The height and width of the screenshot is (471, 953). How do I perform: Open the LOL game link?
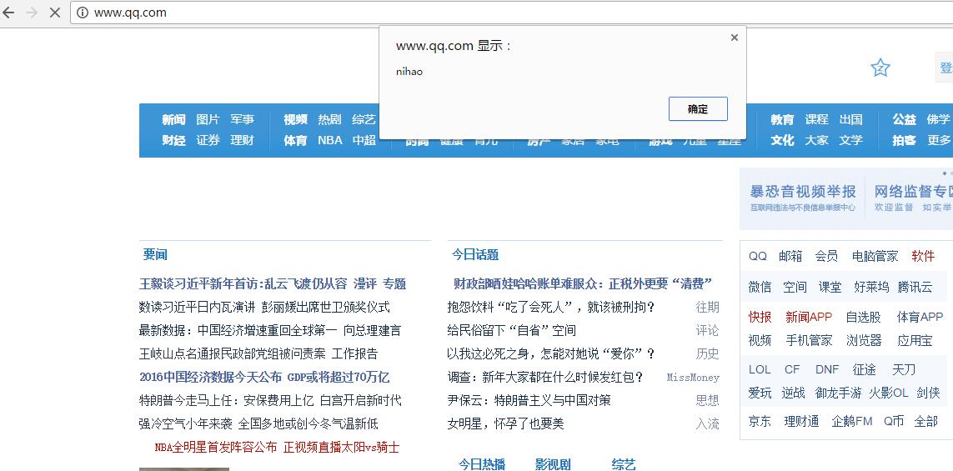[759, 369]
